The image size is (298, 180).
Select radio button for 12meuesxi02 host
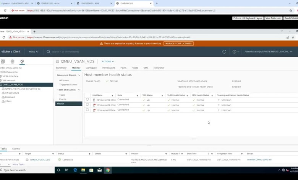(x=87, y=105)
